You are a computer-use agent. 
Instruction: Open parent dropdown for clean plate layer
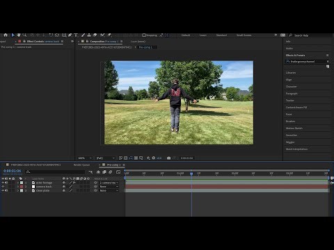(x=109, y=190)
